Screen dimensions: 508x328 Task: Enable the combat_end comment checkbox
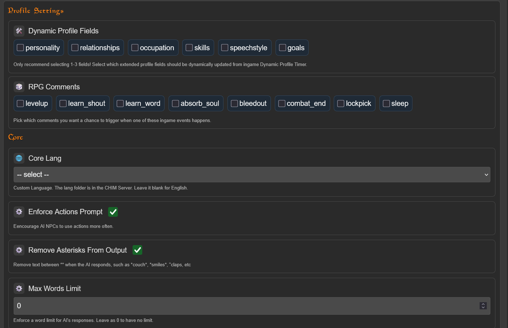pos(282,103)
